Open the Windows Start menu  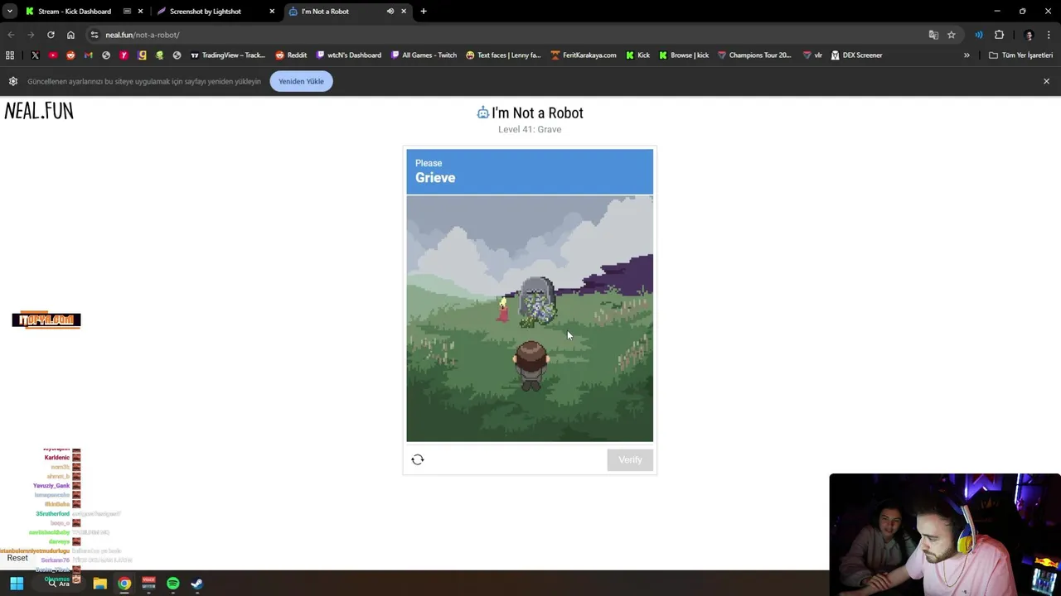click(x=17, y=584)
